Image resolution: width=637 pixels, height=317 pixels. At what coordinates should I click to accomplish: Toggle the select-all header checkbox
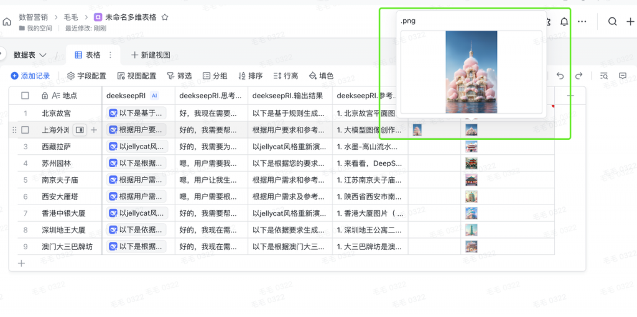25,96
